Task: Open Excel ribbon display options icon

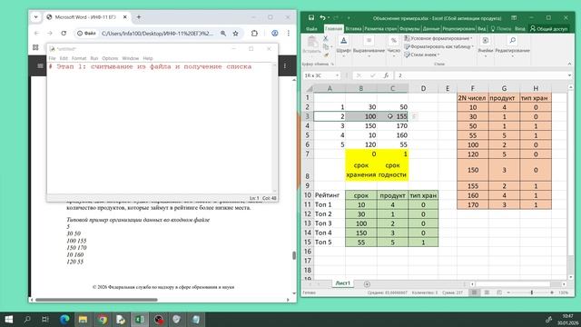Action: [x=514, y=17]
